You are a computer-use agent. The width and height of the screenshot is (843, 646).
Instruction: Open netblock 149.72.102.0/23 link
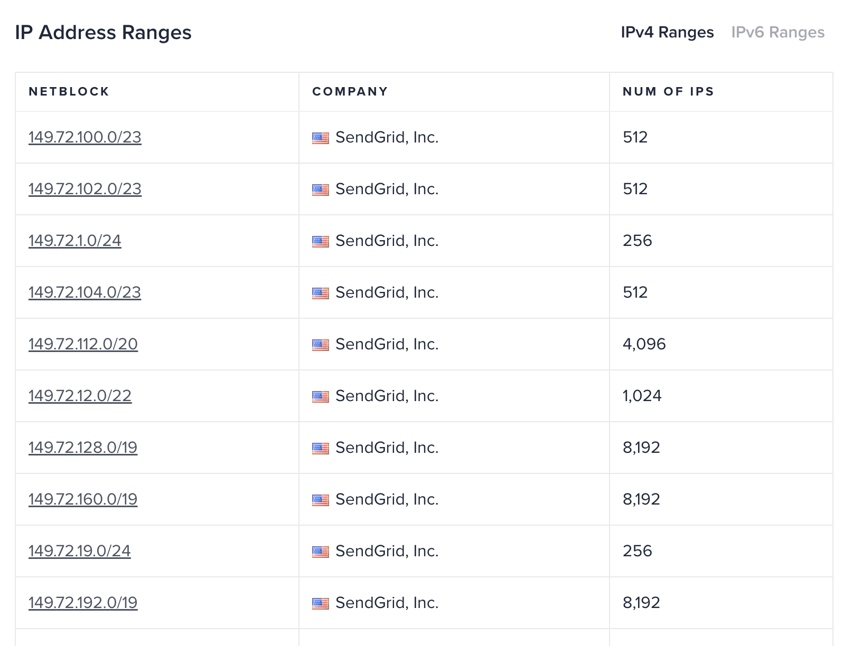85,189
